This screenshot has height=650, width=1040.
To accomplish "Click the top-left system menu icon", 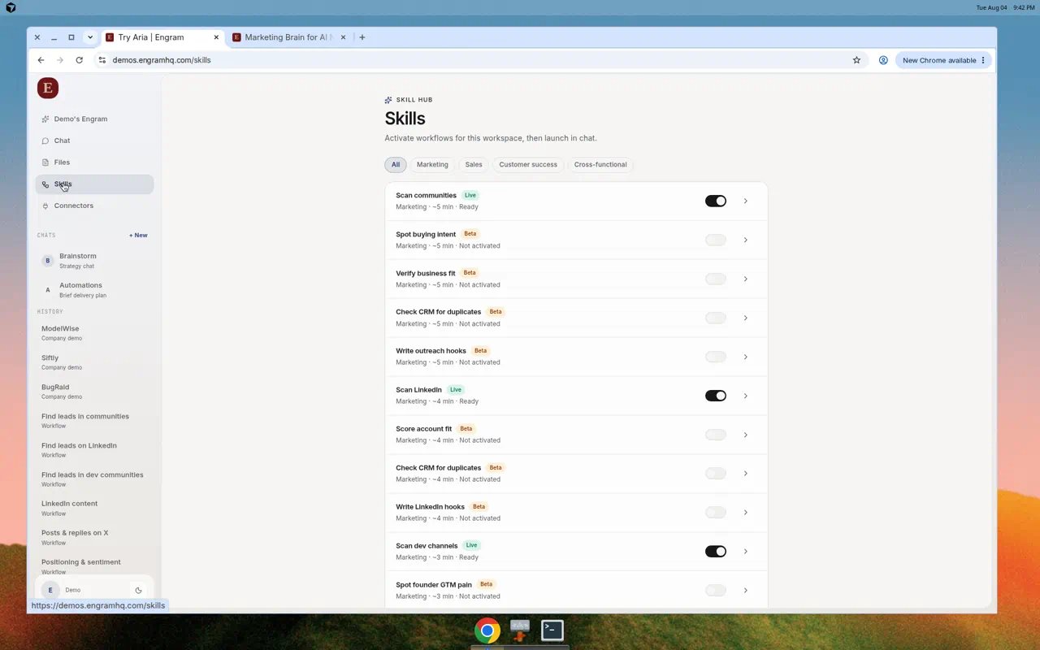I will pyautogui.click(x=11, y=7).
